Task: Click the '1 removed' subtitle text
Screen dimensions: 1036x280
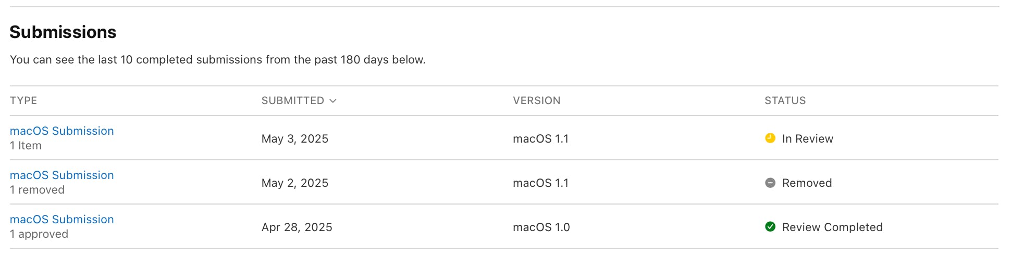Action: click(x=37, y=190)
